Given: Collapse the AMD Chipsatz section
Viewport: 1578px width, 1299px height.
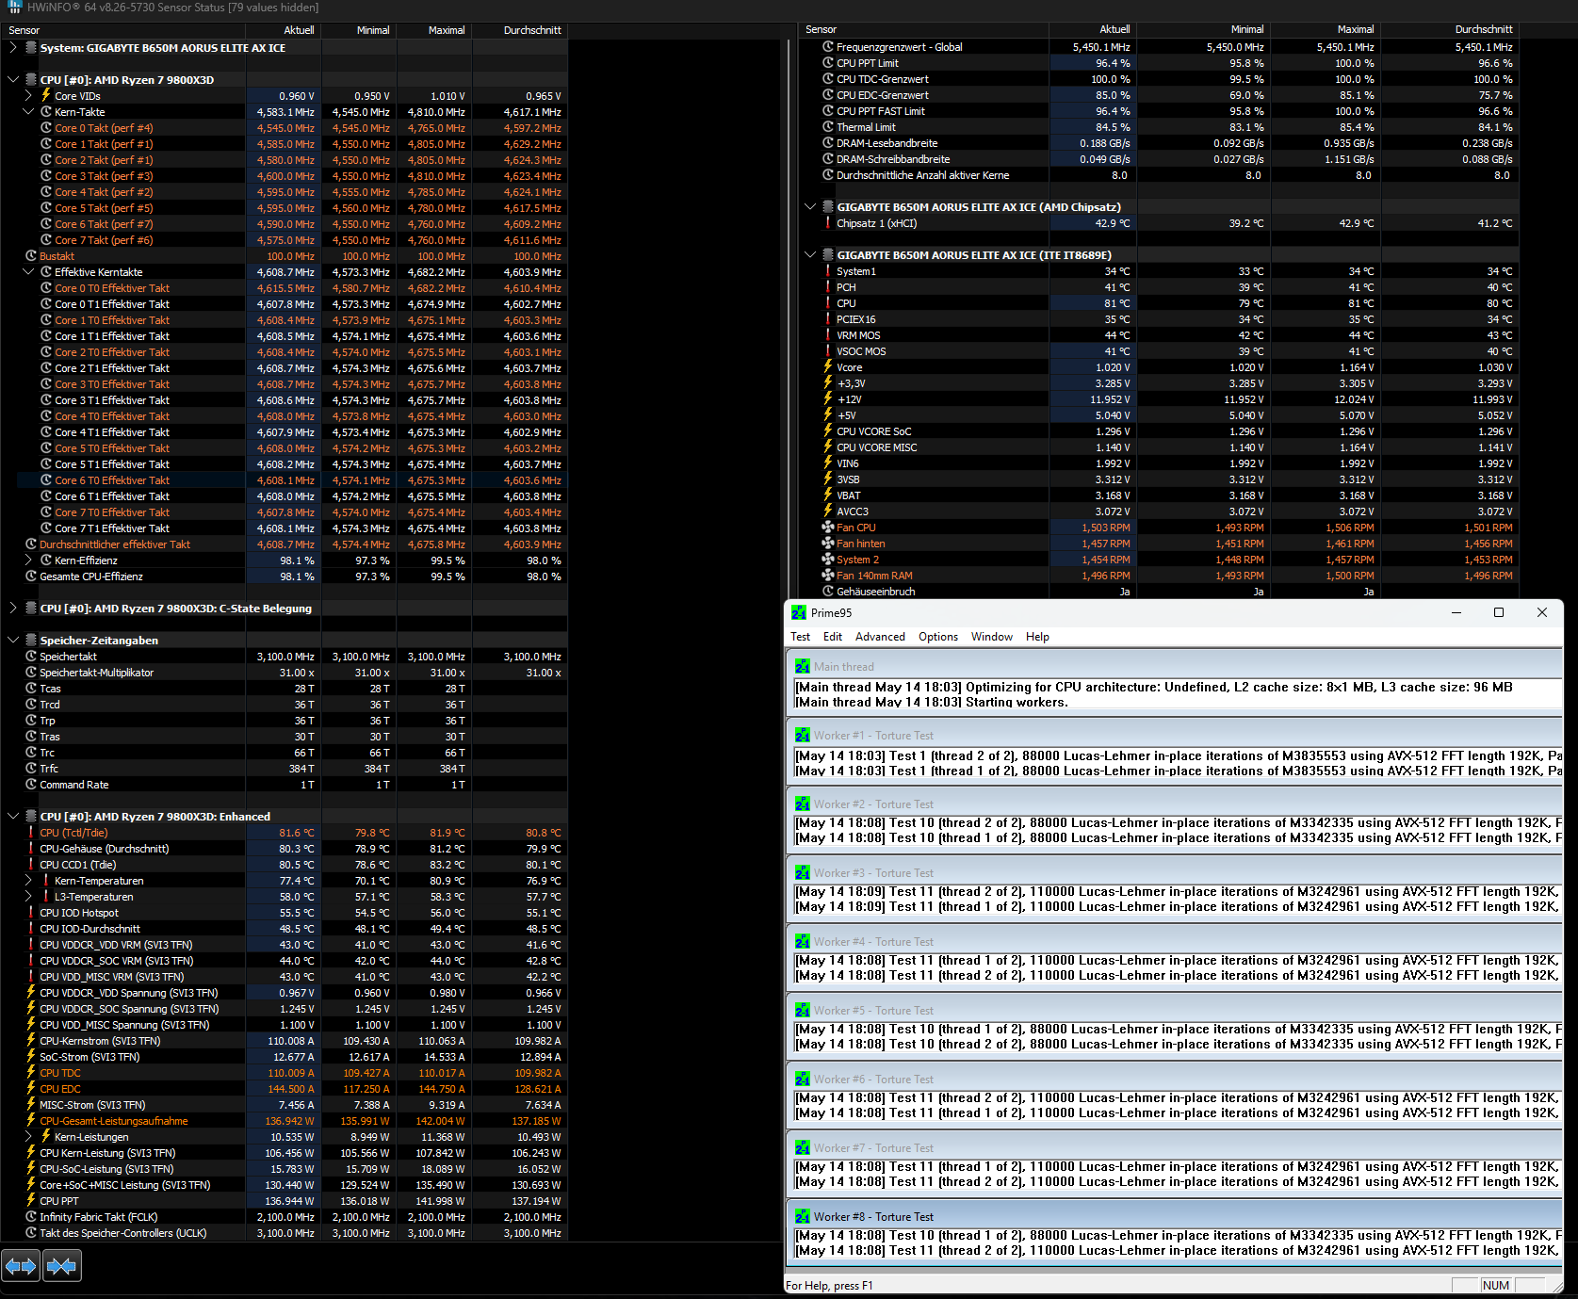Looking at the screenshot, I should pos(810,207).
